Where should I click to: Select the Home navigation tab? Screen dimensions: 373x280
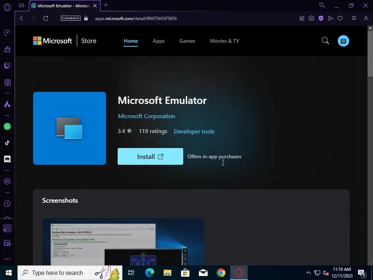pos(131,41)
